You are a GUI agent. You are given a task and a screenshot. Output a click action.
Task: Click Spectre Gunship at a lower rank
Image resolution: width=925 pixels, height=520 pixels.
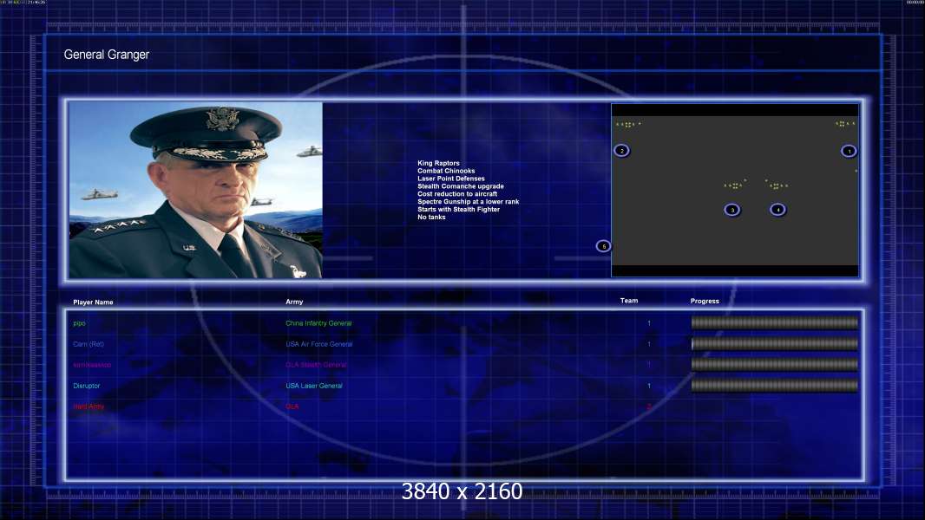468,201
